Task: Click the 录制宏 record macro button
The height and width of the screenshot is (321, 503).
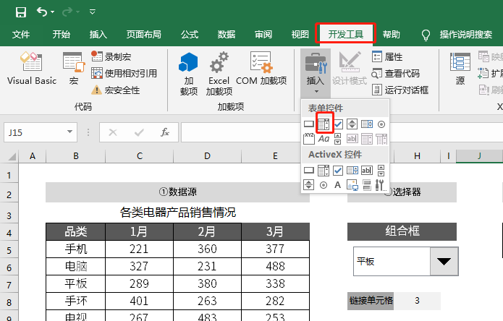Action: click(x=111, y=56)
